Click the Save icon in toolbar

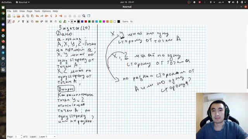pyautogui.click(x=9, y=16)
